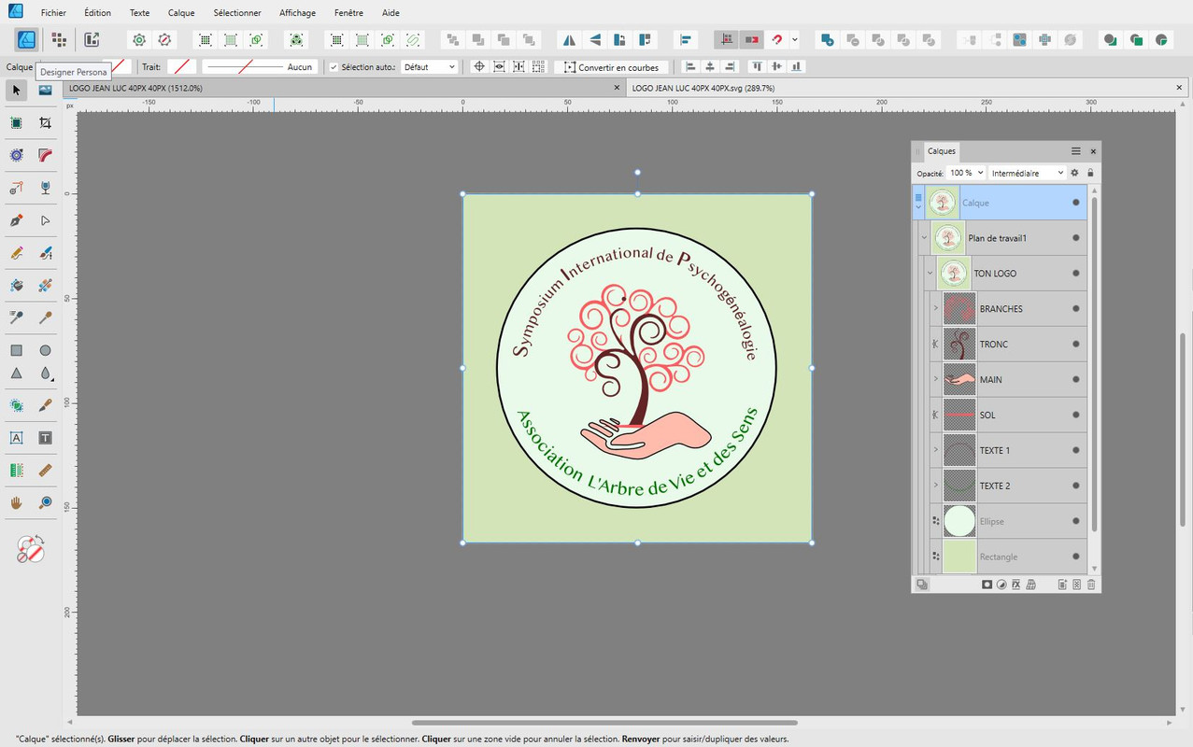
Task: Toggle the snapping magnet icon
Action: [x=776, y=40]
